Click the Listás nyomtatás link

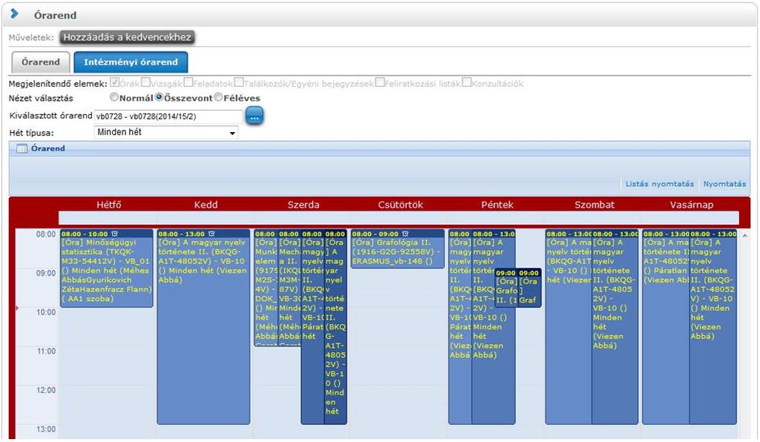tap(659, 184)
